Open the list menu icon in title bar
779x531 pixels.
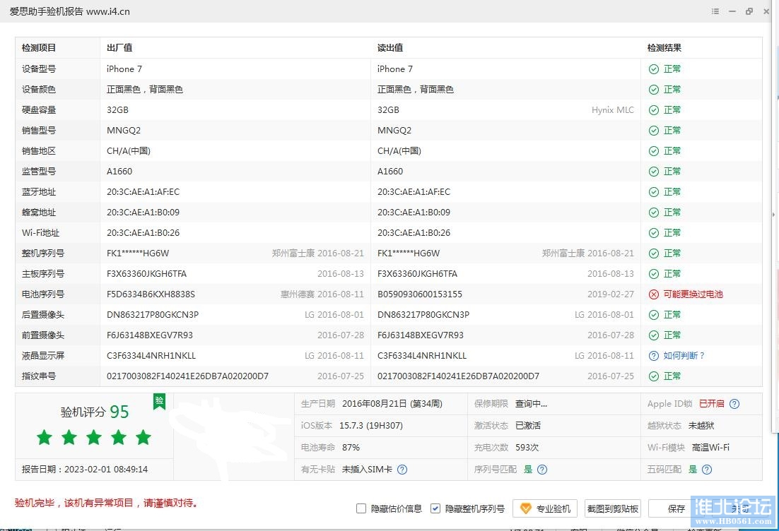click(715, 11)
